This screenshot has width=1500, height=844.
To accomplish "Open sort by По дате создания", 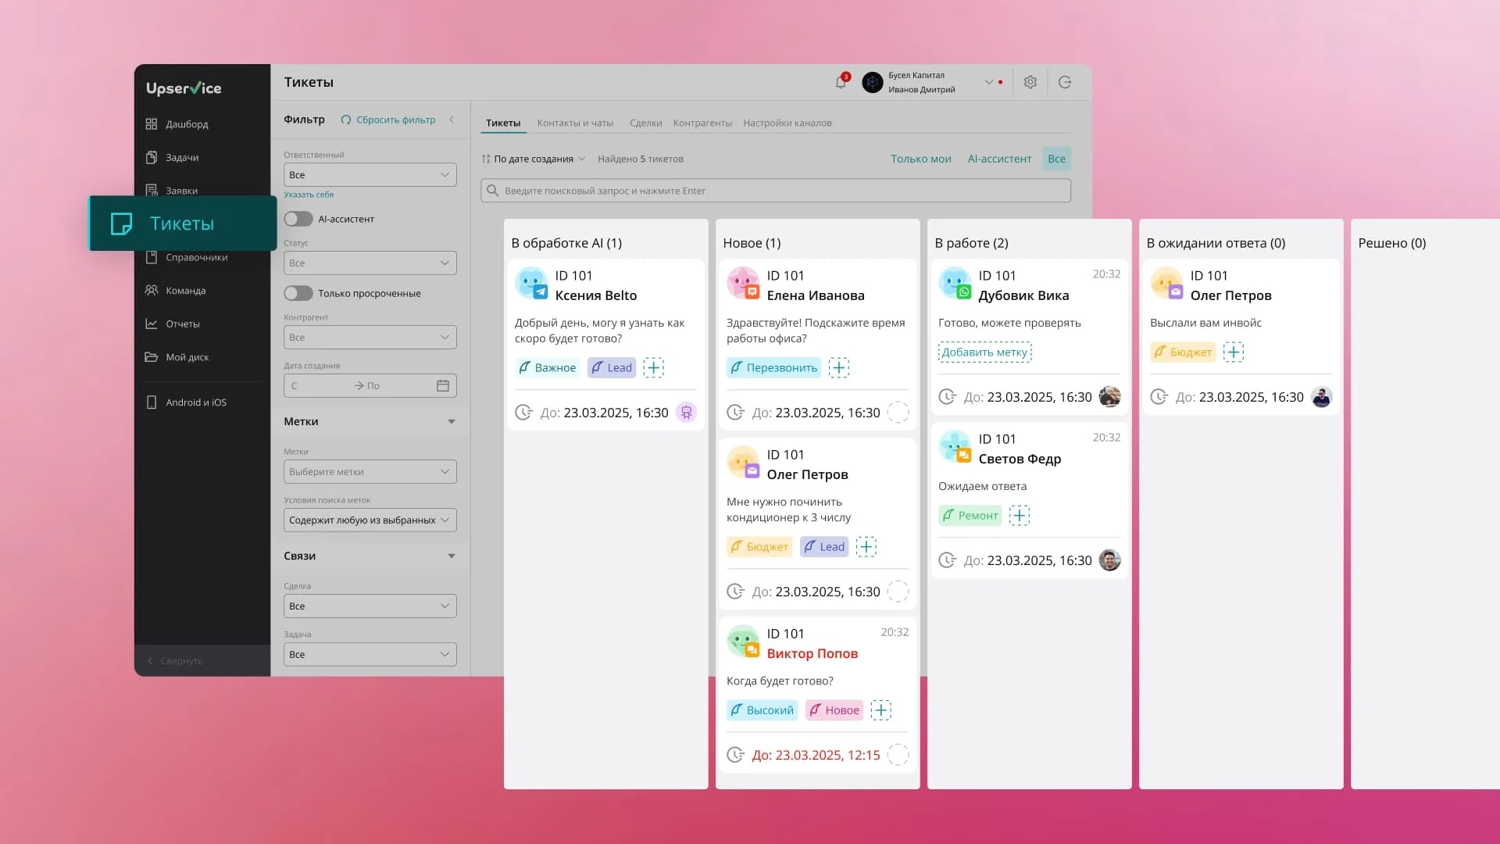I will (534, 159).
